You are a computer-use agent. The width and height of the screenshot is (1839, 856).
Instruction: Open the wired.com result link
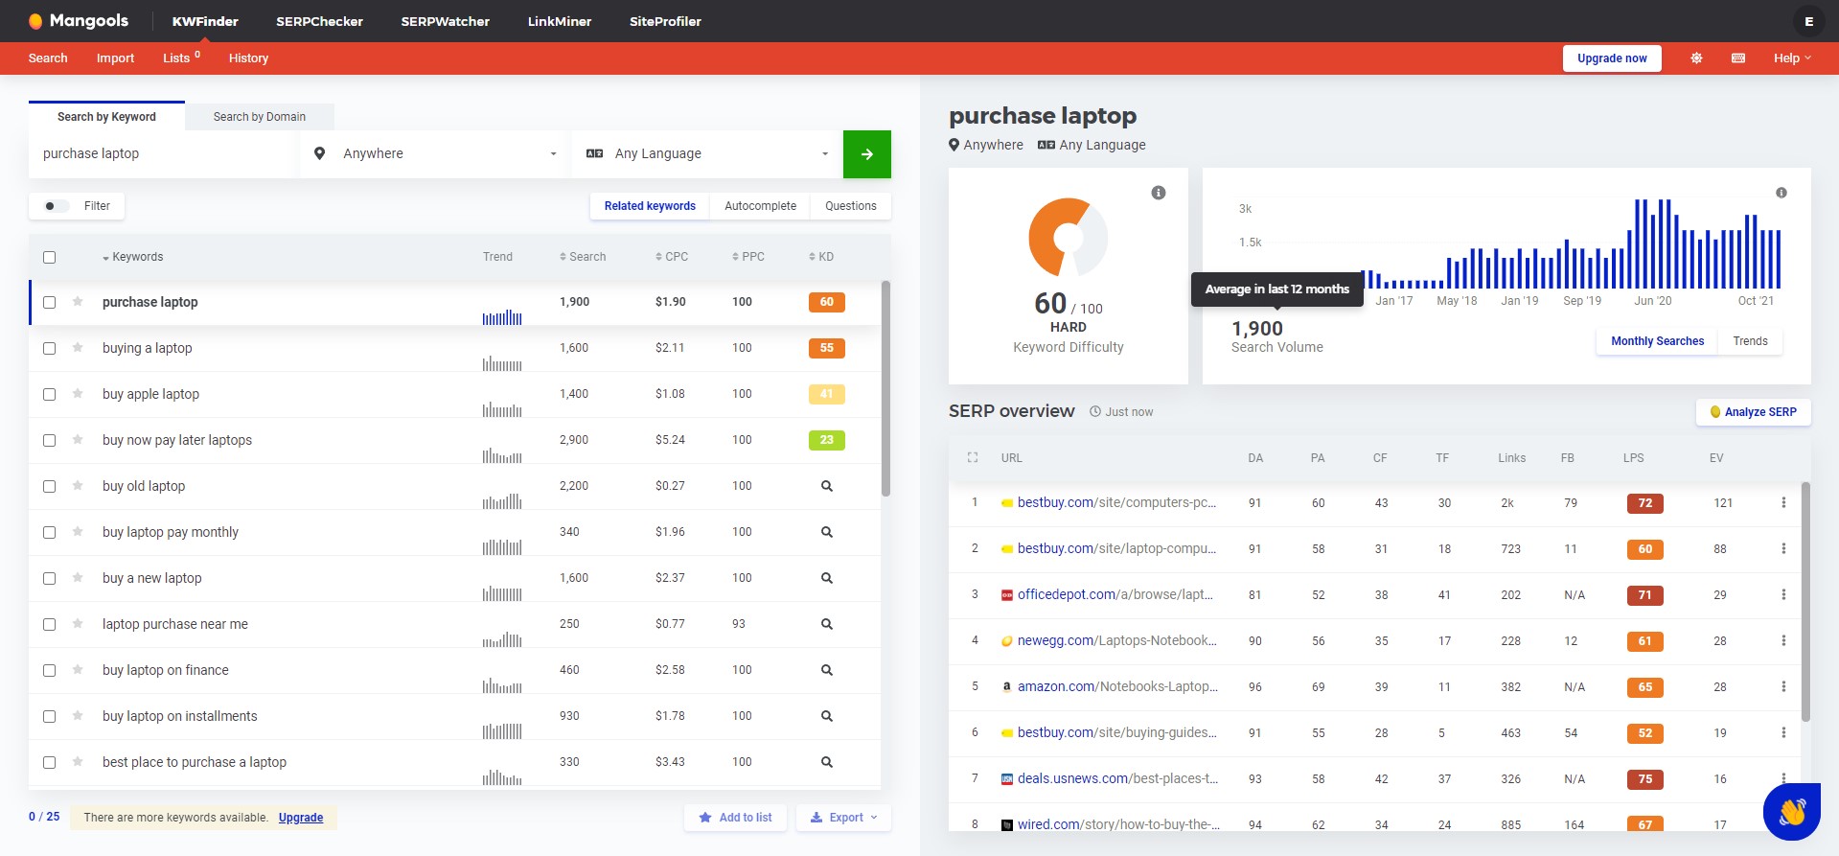(1118, 824)
